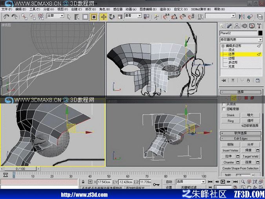Screen dimensions: 265x199
Task: Click the Play Animation button
Action: point(223,182)
